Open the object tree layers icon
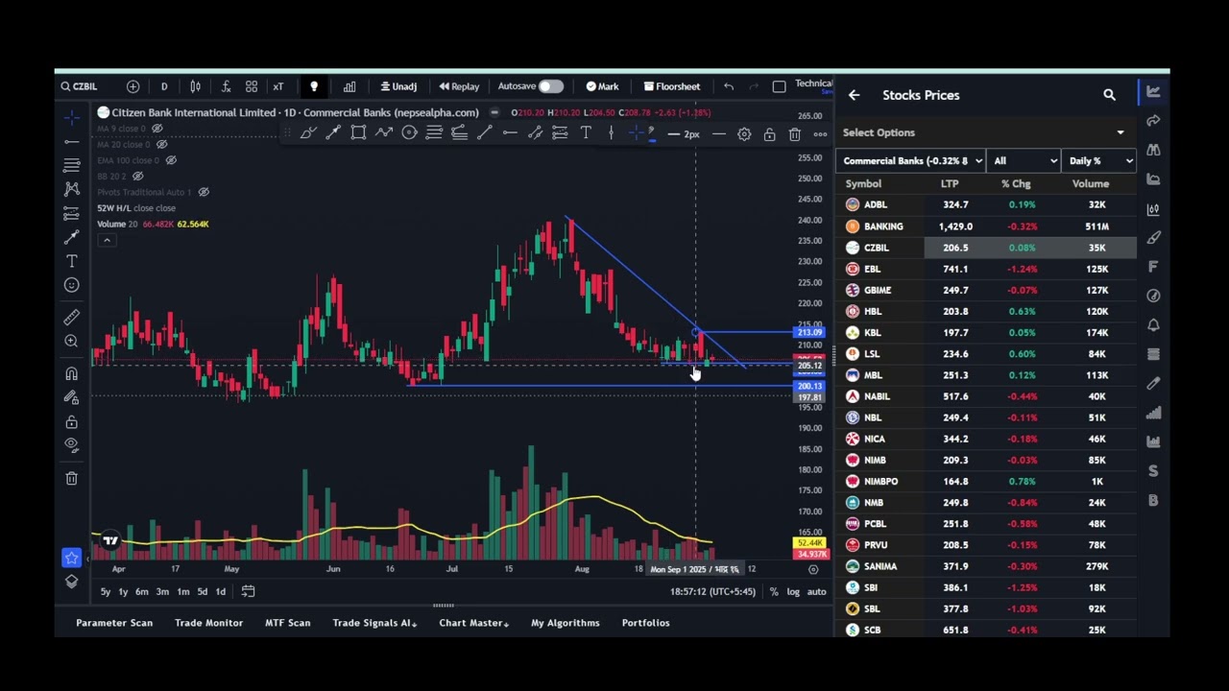Image resolution: width=1229 pixels, height=691 pixels. click(x=72, y=582)
